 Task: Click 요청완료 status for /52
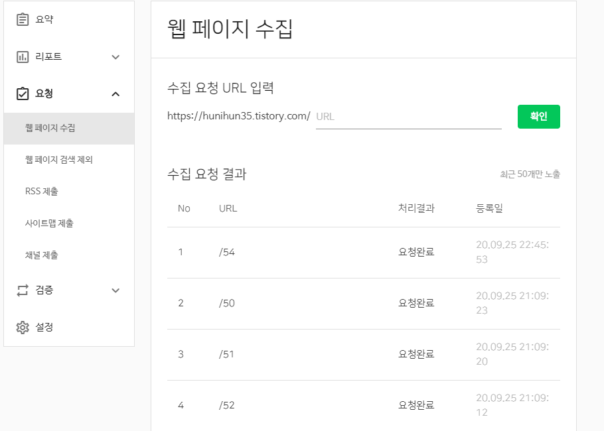click(416, 405)
